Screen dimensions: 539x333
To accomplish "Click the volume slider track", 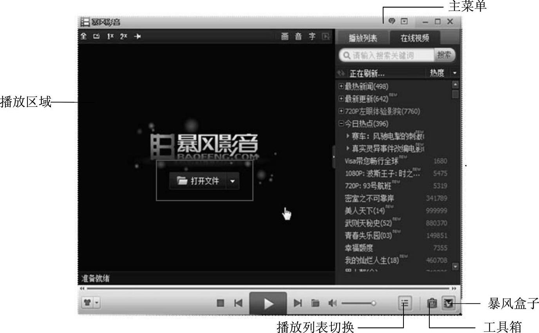I will click(358, 303).
